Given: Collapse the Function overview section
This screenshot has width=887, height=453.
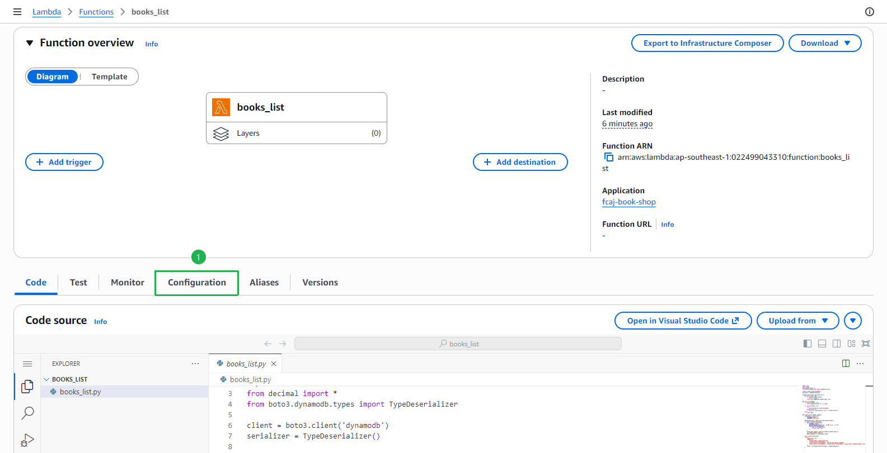Looking at the screenshot, I should coord(30,43).
